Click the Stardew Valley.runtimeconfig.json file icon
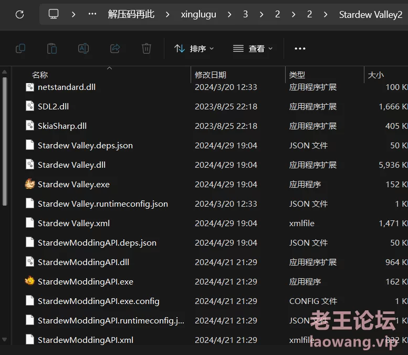This screenshot has height=355, width=408. pos(30,204)
